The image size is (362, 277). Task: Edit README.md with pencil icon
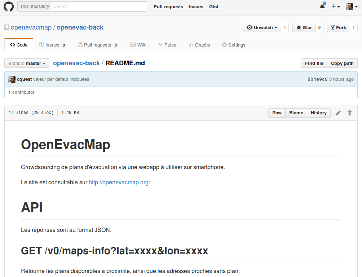pyautogui.click(x=338, y=113)
